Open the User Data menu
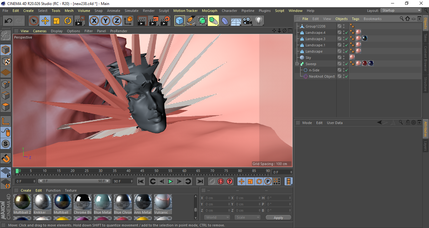 point(334,123)
